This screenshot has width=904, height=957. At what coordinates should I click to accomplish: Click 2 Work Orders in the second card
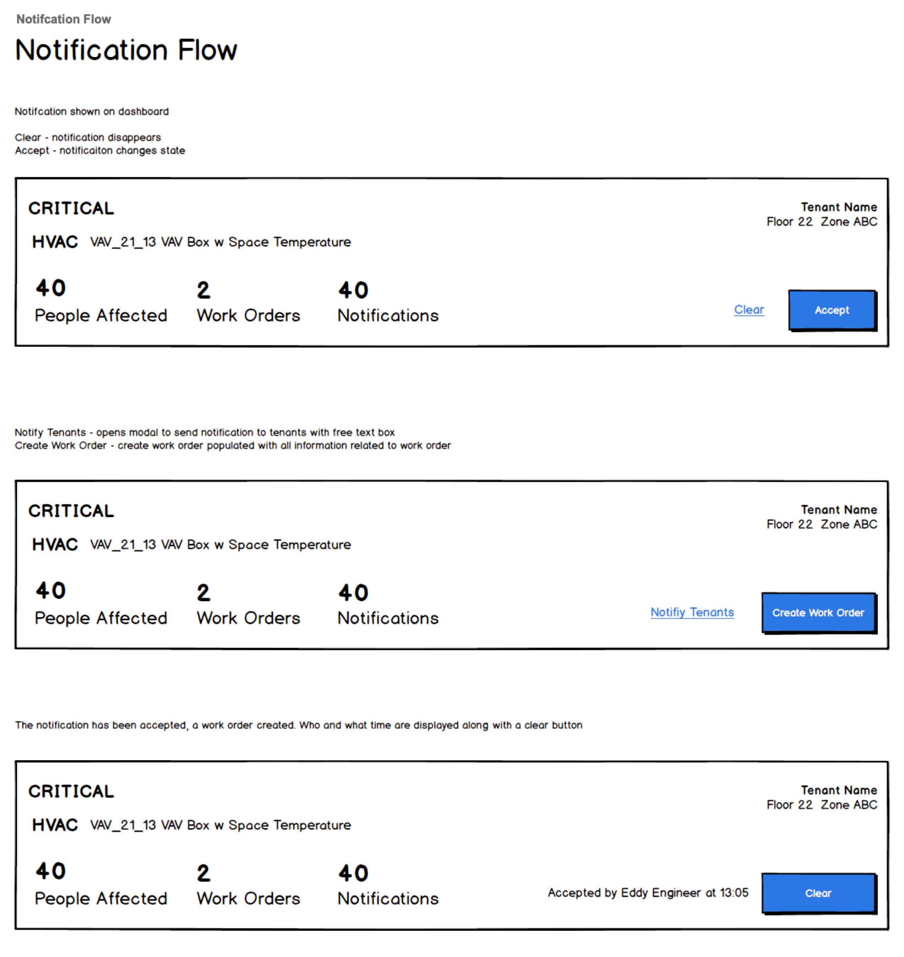coord(248,605)
